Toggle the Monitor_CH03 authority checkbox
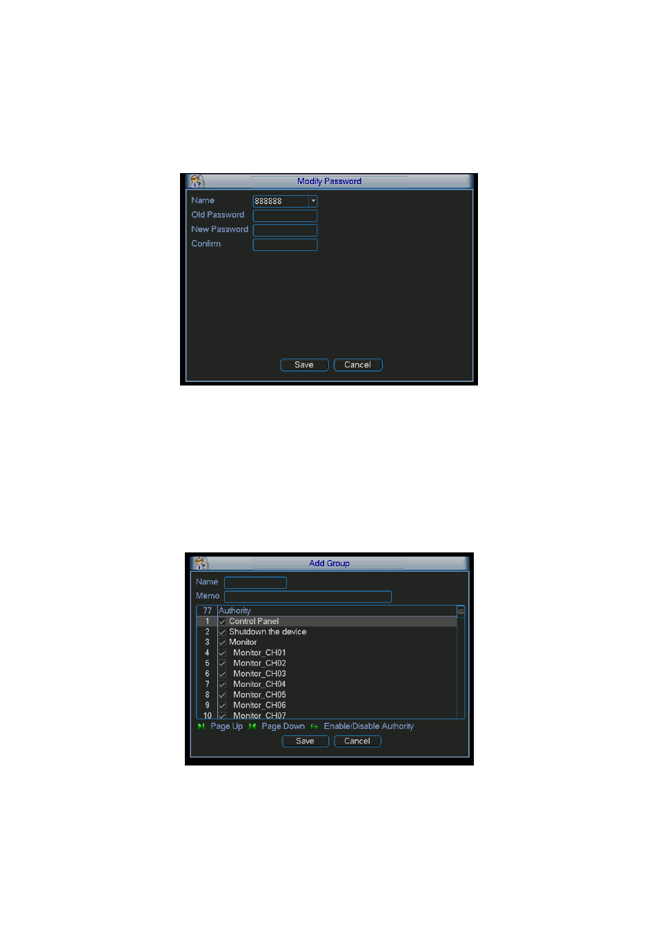The width and height of the screenshot is (658, 931). coord(222,674)
